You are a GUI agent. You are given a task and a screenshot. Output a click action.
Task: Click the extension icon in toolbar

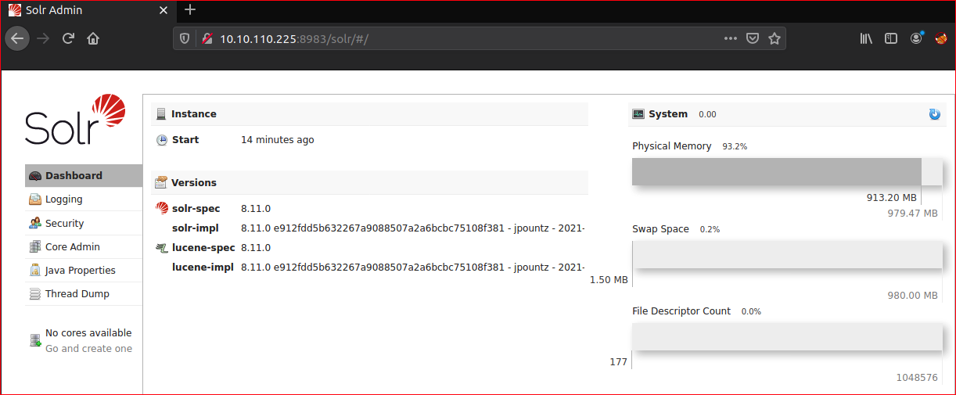tap(941, 38)
